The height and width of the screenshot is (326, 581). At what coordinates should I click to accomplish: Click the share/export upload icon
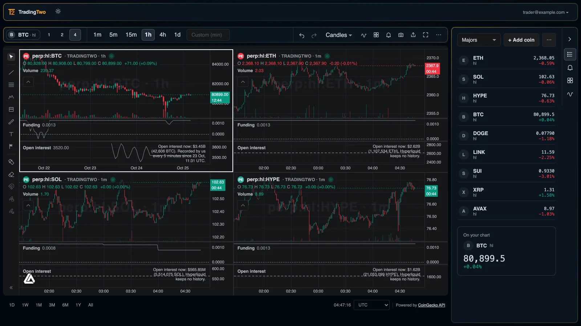[x=413, y=35]
